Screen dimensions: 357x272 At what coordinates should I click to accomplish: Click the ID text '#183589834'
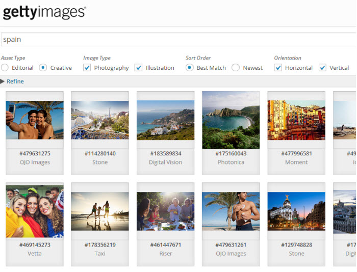coord(166,153)
